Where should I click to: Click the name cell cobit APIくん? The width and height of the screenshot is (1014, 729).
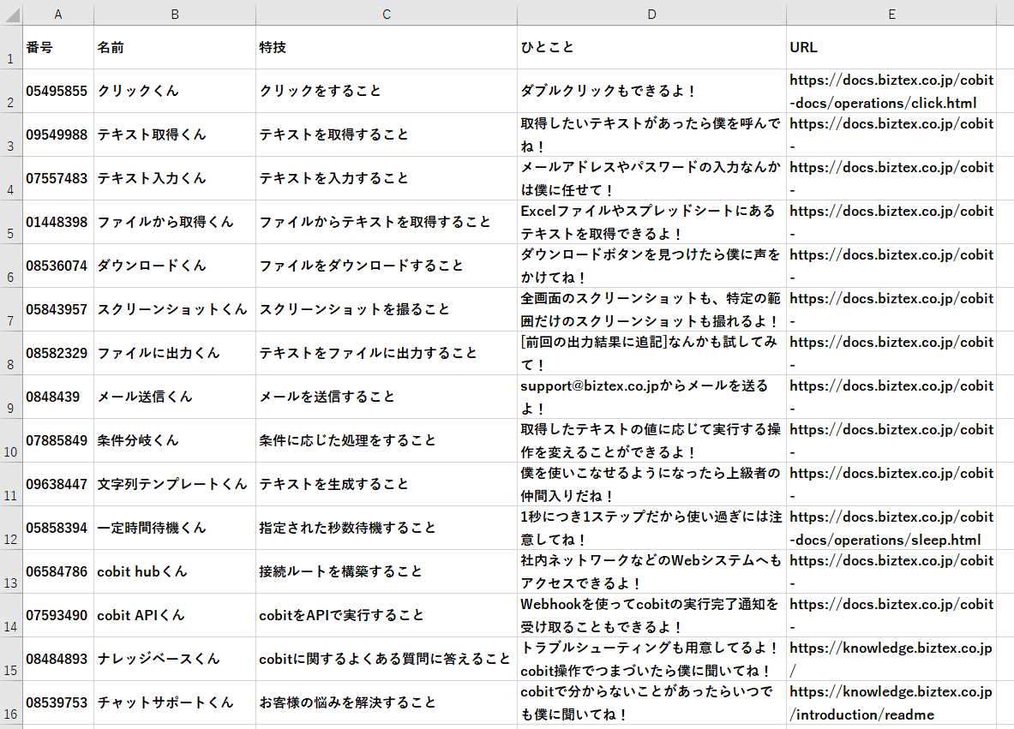click(x=175, y=615)
